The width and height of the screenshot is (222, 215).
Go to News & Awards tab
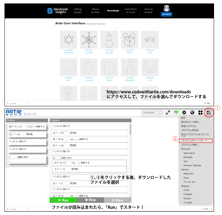point(149,11)
